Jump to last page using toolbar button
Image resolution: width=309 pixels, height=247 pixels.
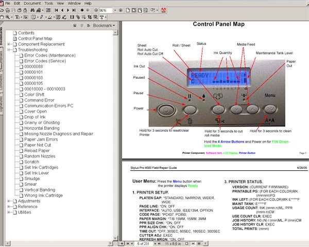[74, 10]
